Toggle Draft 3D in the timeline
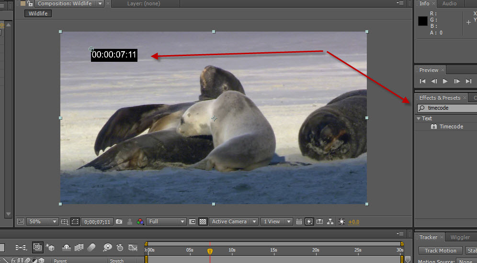Screen dimensions: 477x263 37,247
